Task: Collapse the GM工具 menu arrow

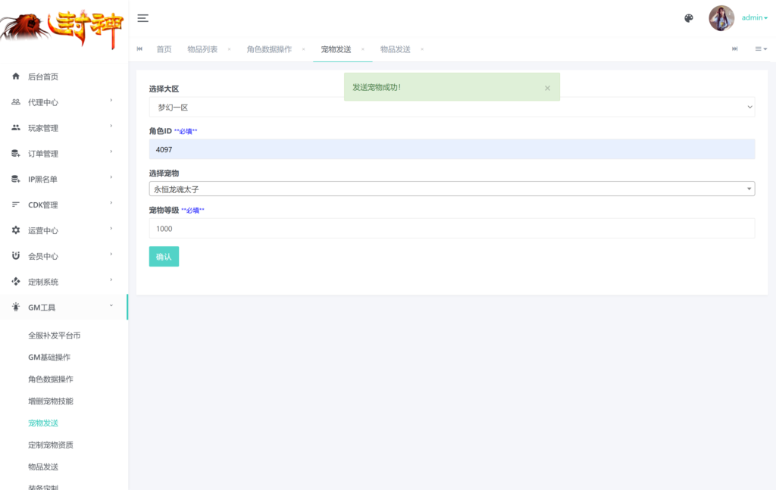Action: pos(111,306)
